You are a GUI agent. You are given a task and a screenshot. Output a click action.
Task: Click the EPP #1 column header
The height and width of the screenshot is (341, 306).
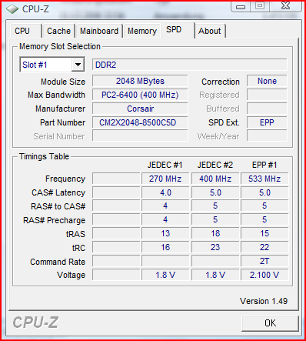(264, 165)
